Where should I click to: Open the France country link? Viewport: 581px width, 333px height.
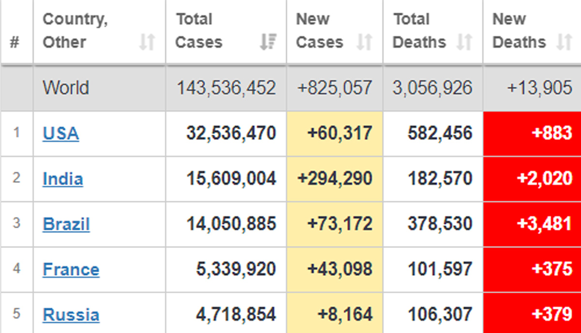pos(71,270)
